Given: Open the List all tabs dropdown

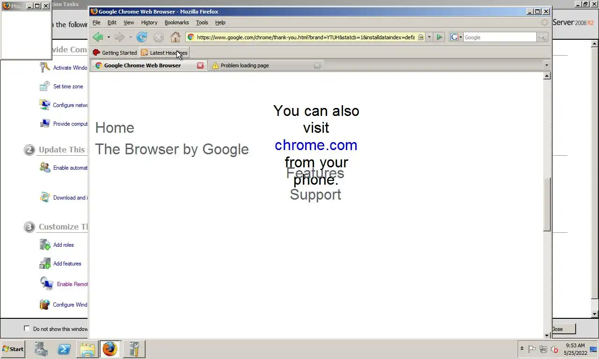Looking at the screenshot, I should click(546, 65).
